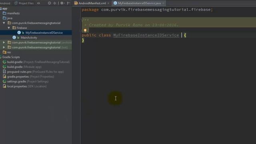The height and width of the screenshot is (144, 256).
Task: Click the MainActivity class icon
Action: tap(14, 38)
